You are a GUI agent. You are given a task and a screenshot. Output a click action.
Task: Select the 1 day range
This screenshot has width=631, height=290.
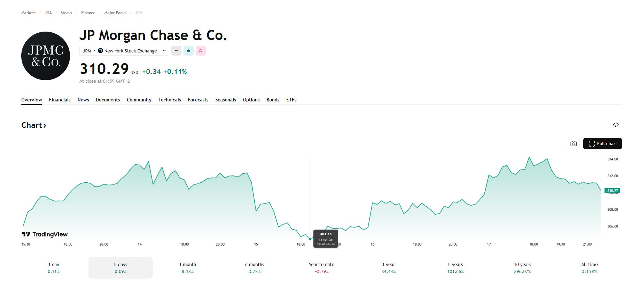54,268
